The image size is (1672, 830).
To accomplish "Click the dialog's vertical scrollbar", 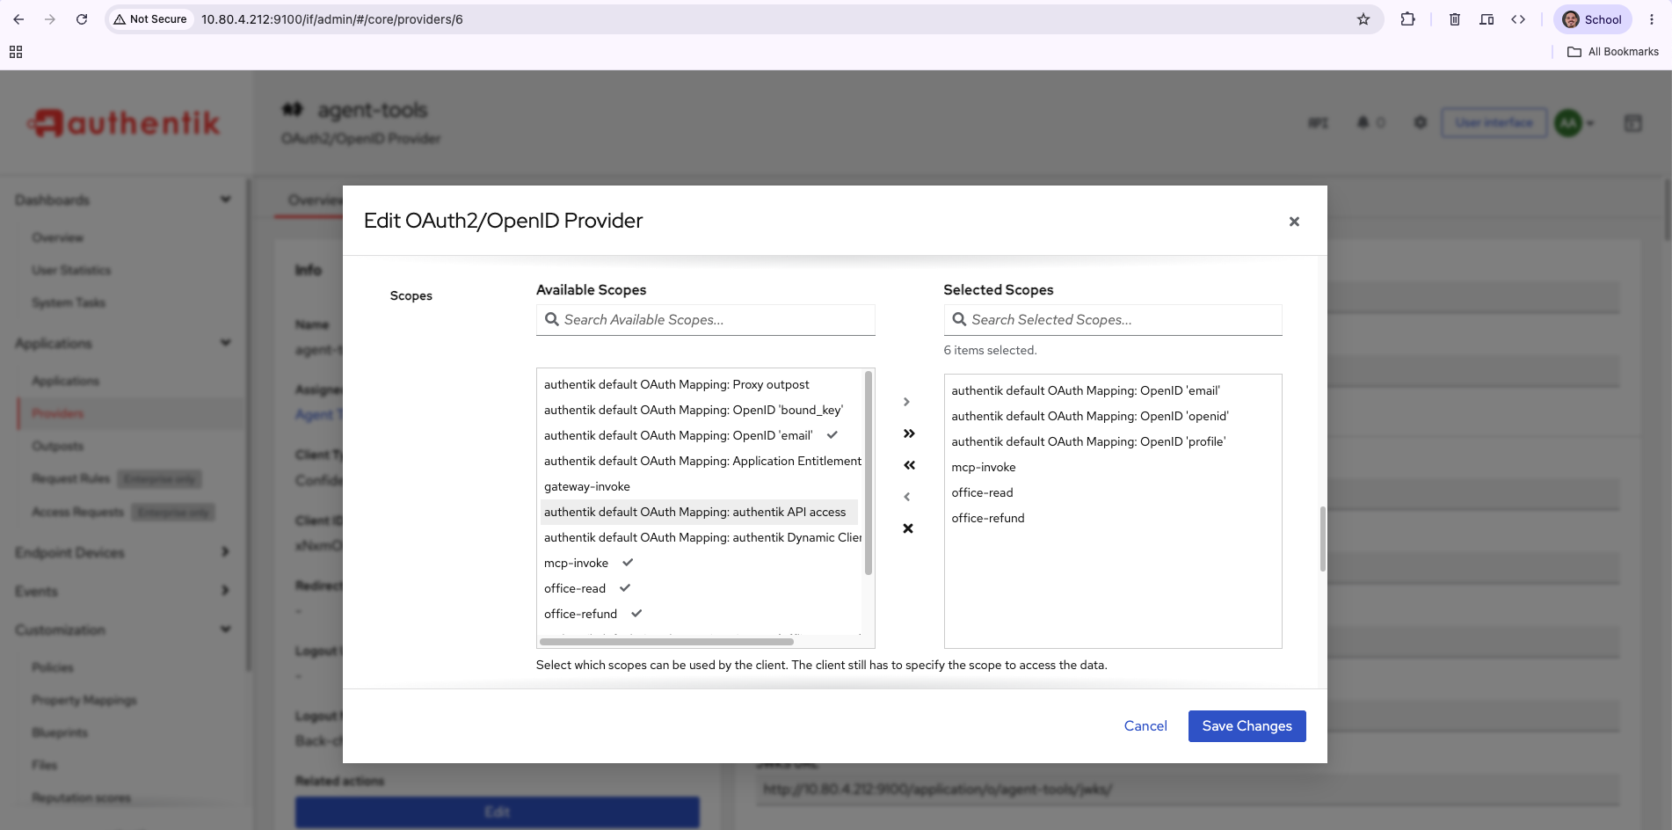I will click(1322, 539).
